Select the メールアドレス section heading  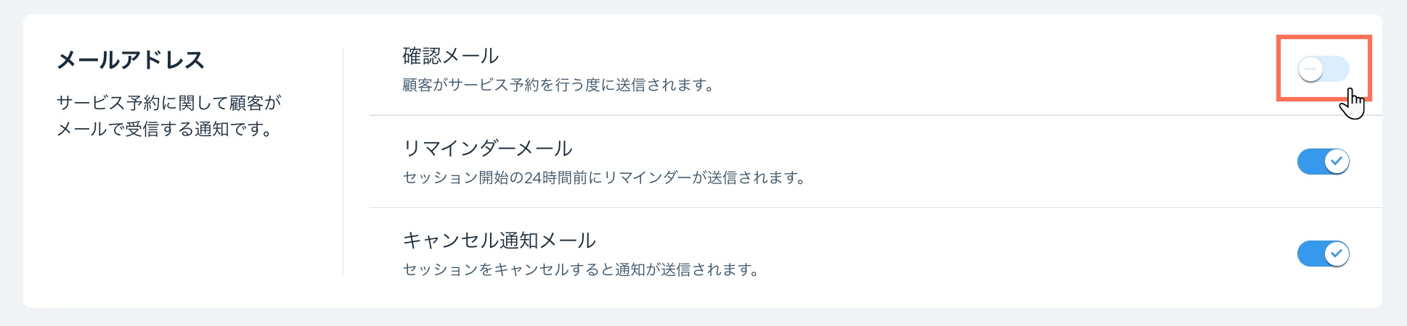[x=131, y=59]
